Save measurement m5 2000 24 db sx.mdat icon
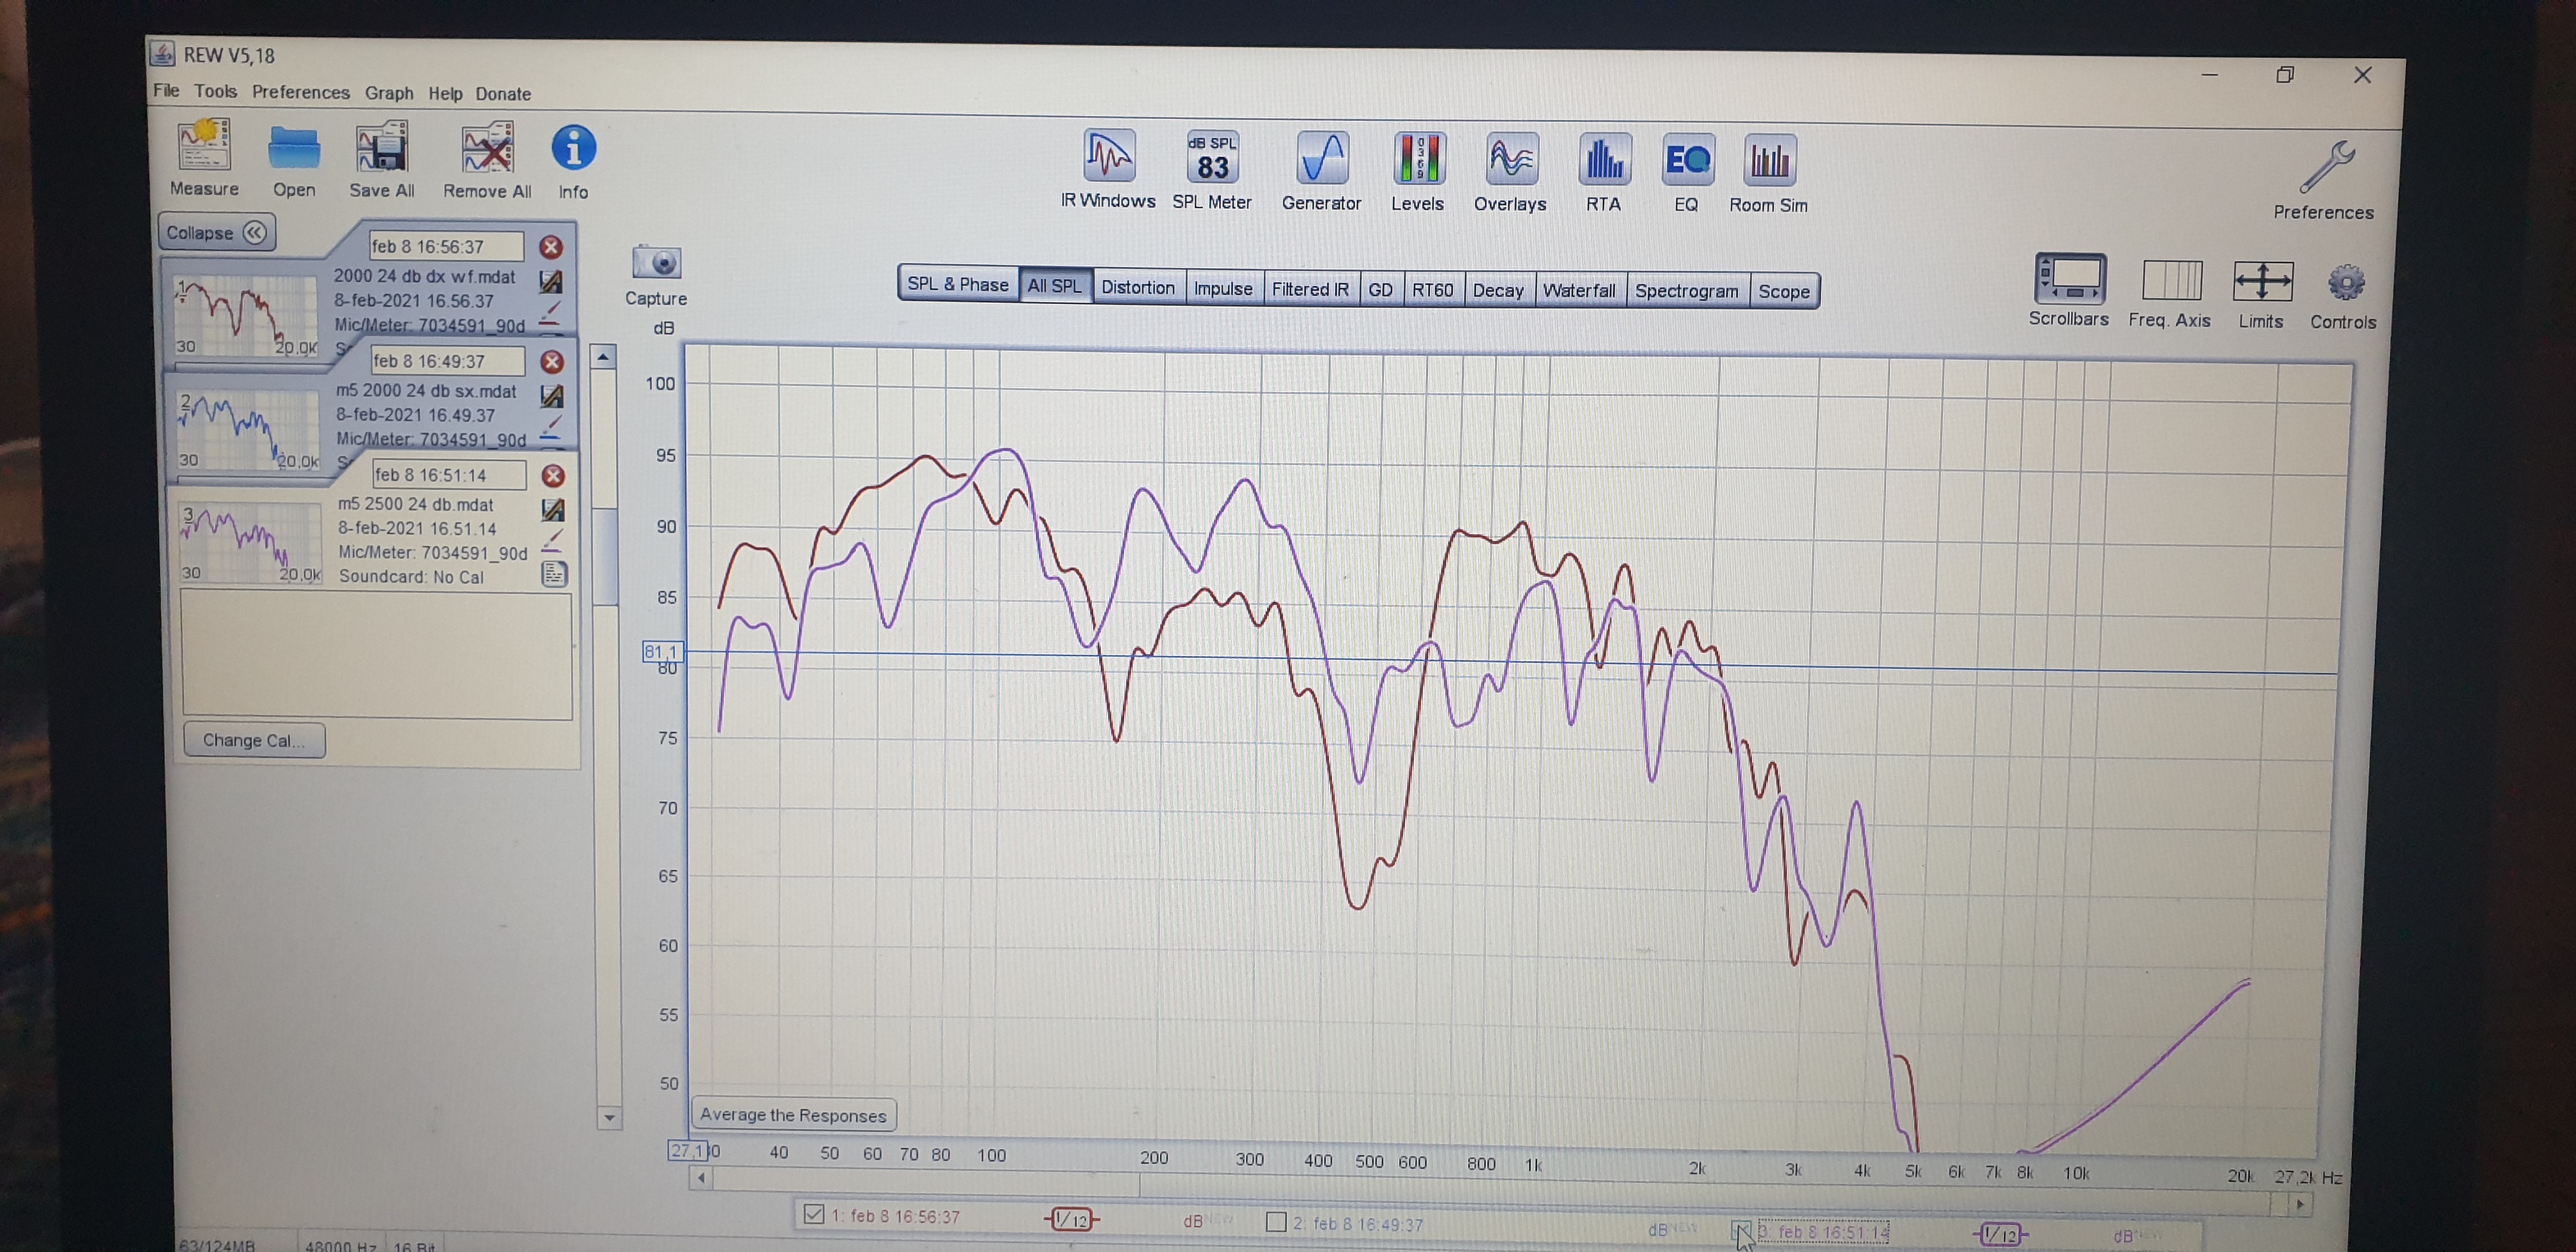2576x1252 pixels. [551, 396]
